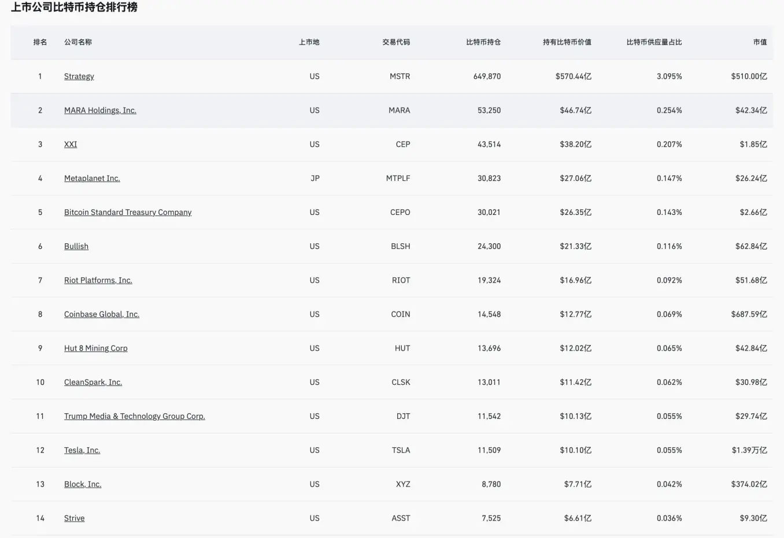Click the 排名 column header
Screen dimensions: 784x538
point(40,42)
